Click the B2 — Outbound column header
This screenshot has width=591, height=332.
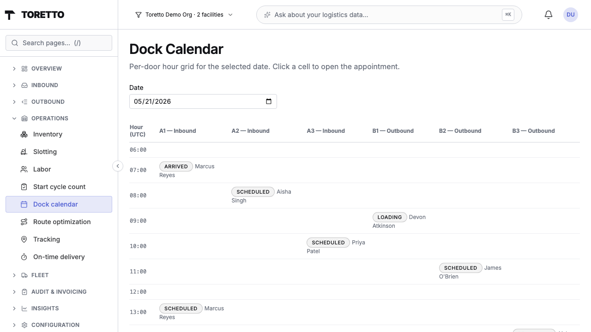click(460, 131)
